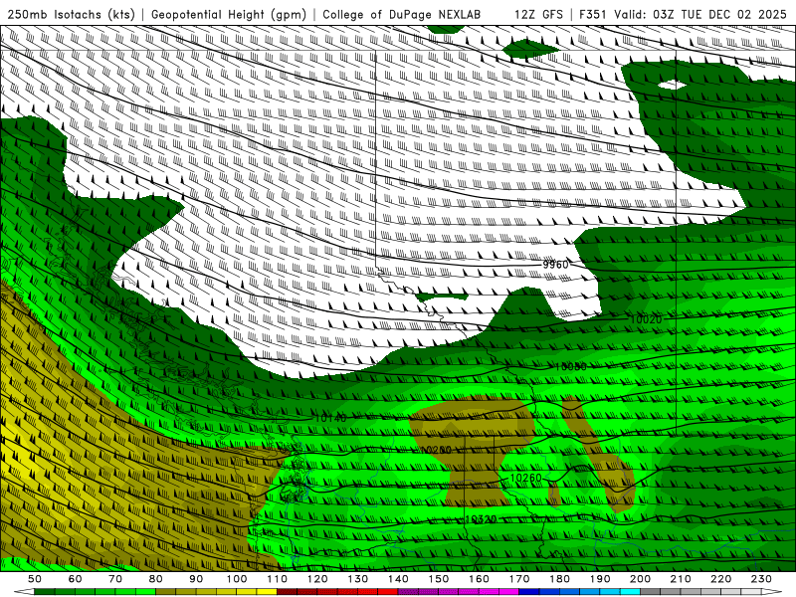
Task: Click the '250mb Isotachs (kts)' title text
Action: (71, 14)
